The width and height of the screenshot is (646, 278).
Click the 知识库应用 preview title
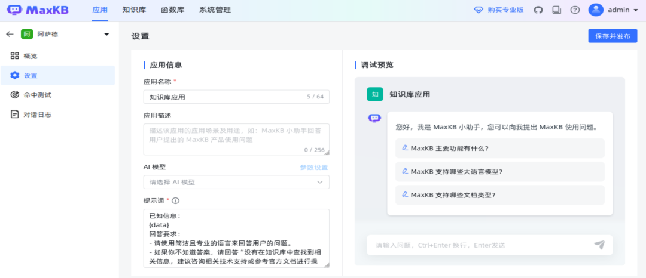click(410, 94)
